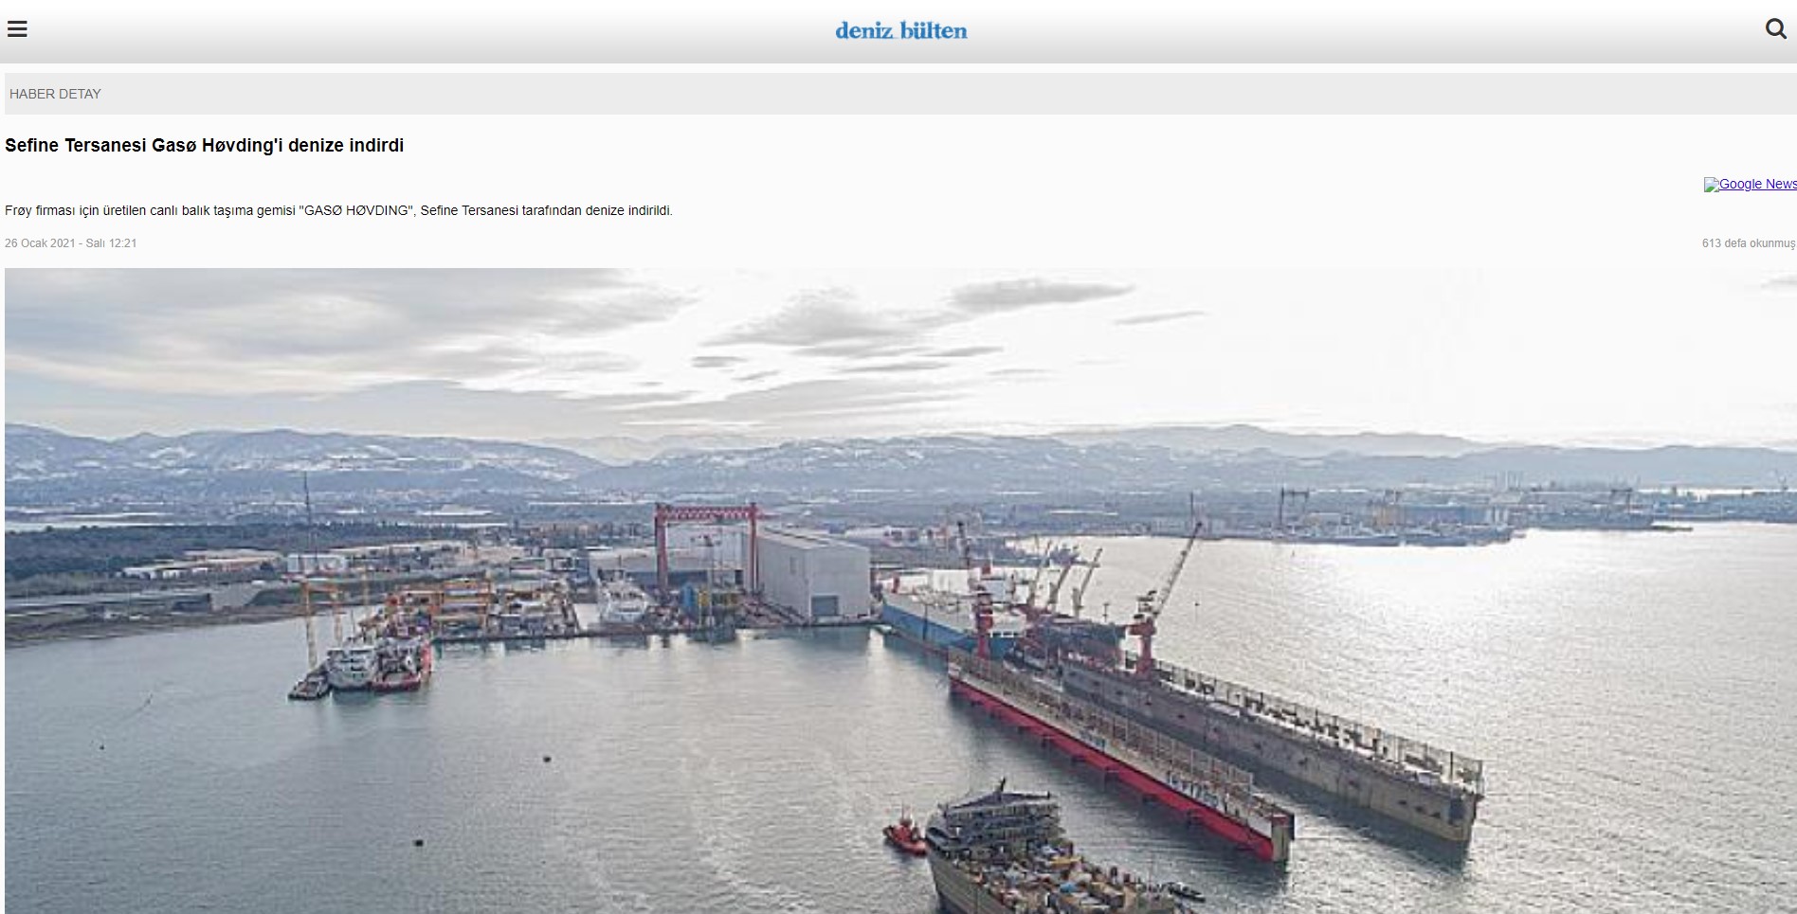Open the Google News link
Screen dimensions: 1797x914
[x=1750, y=184]
